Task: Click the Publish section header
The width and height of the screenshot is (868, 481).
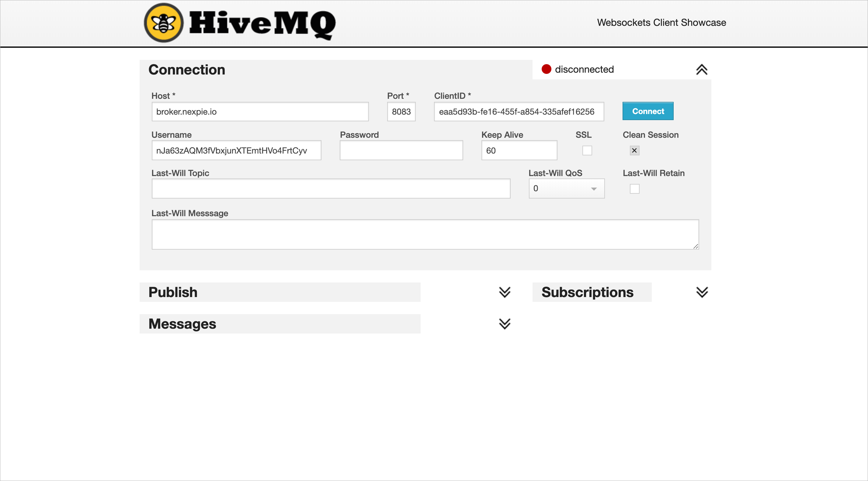Action: pyautogui.click(x=280, y=292)
